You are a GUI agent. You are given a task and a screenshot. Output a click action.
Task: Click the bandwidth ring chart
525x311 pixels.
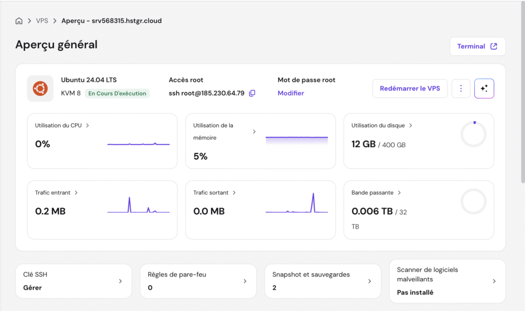[x=473, y=201]
